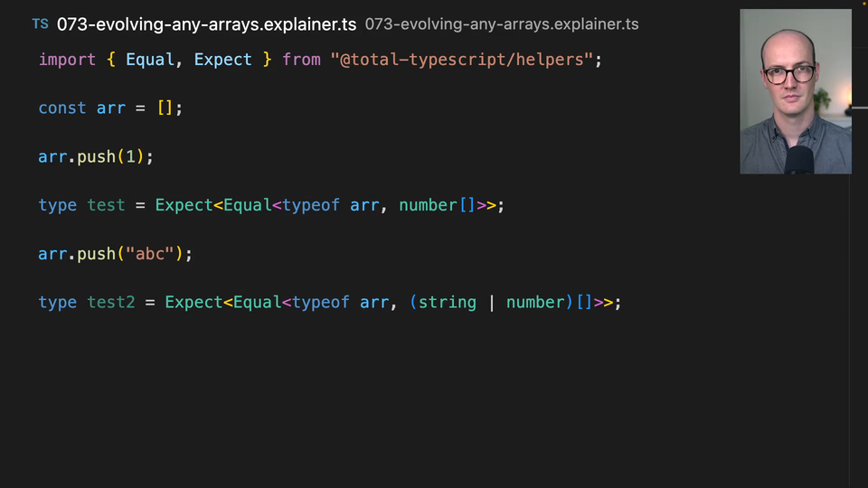This screenshot has width=868, height=488.
Task: Click arr in the const declaration
Action: coord(111,108)
